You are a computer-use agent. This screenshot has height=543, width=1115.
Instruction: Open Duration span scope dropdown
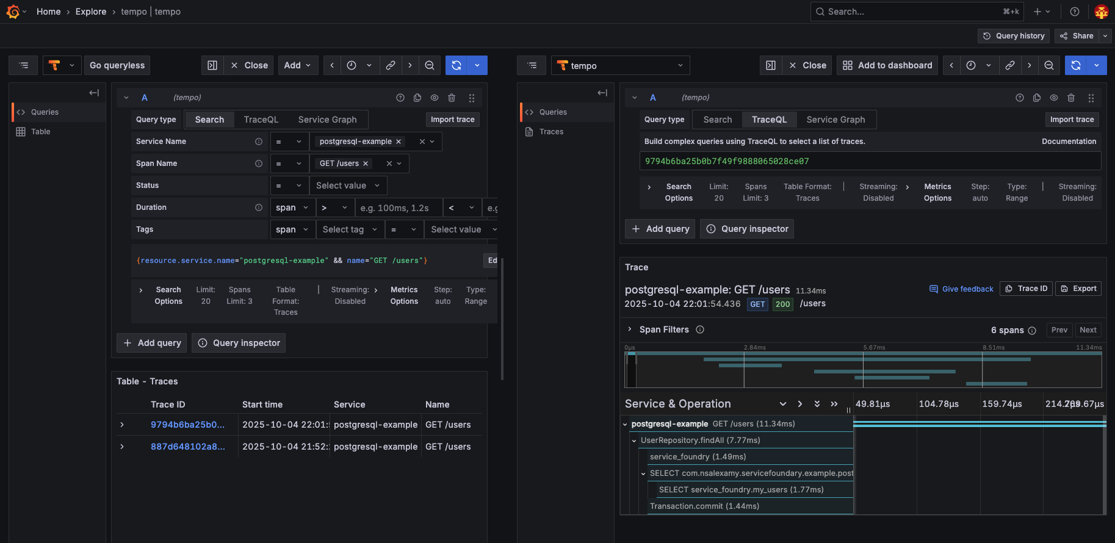click(293, 207)
